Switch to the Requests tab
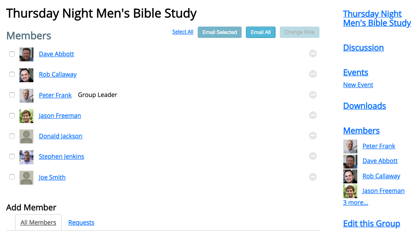 click(x=81, y=222)
